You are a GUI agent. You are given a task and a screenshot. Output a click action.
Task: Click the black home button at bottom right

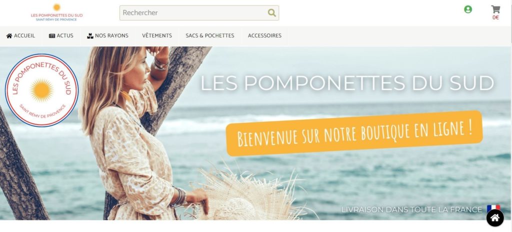click(495, 218)
